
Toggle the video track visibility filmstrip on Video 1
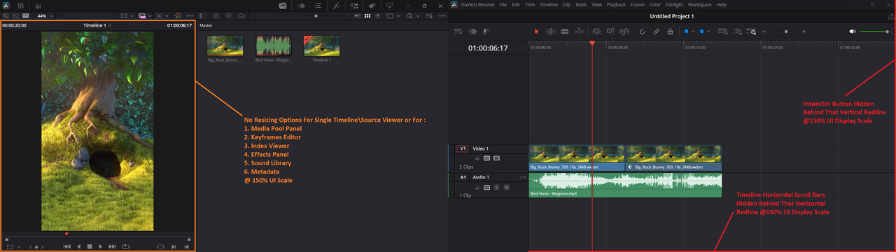point(496,158)
